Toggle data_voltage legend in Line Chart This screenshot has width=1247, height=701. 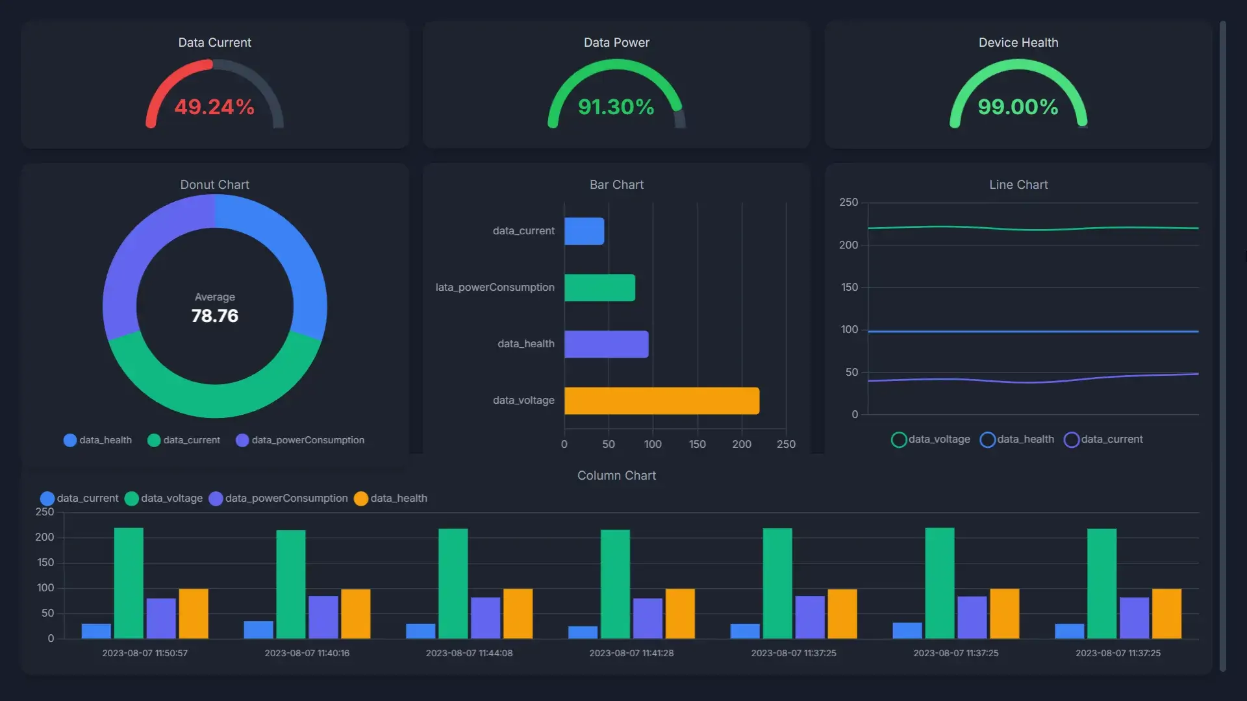930,439
